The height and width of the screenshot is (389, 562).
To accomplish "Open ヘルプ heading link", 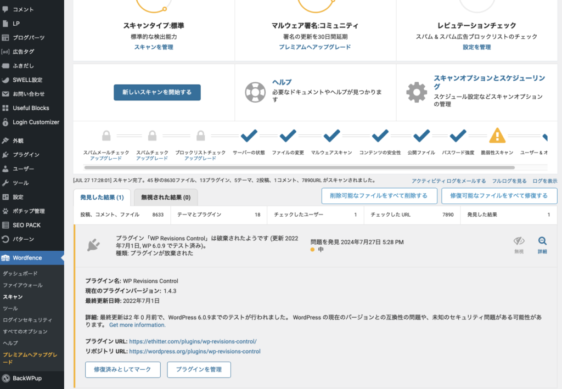I will [x=282, y=82].
